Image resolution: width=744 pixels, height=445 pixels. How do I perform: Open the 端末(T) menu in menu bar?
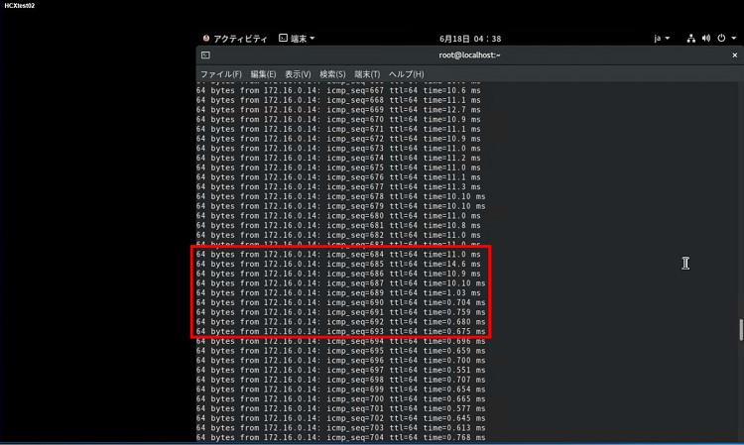pyautogui.click(x=367, y=74)
